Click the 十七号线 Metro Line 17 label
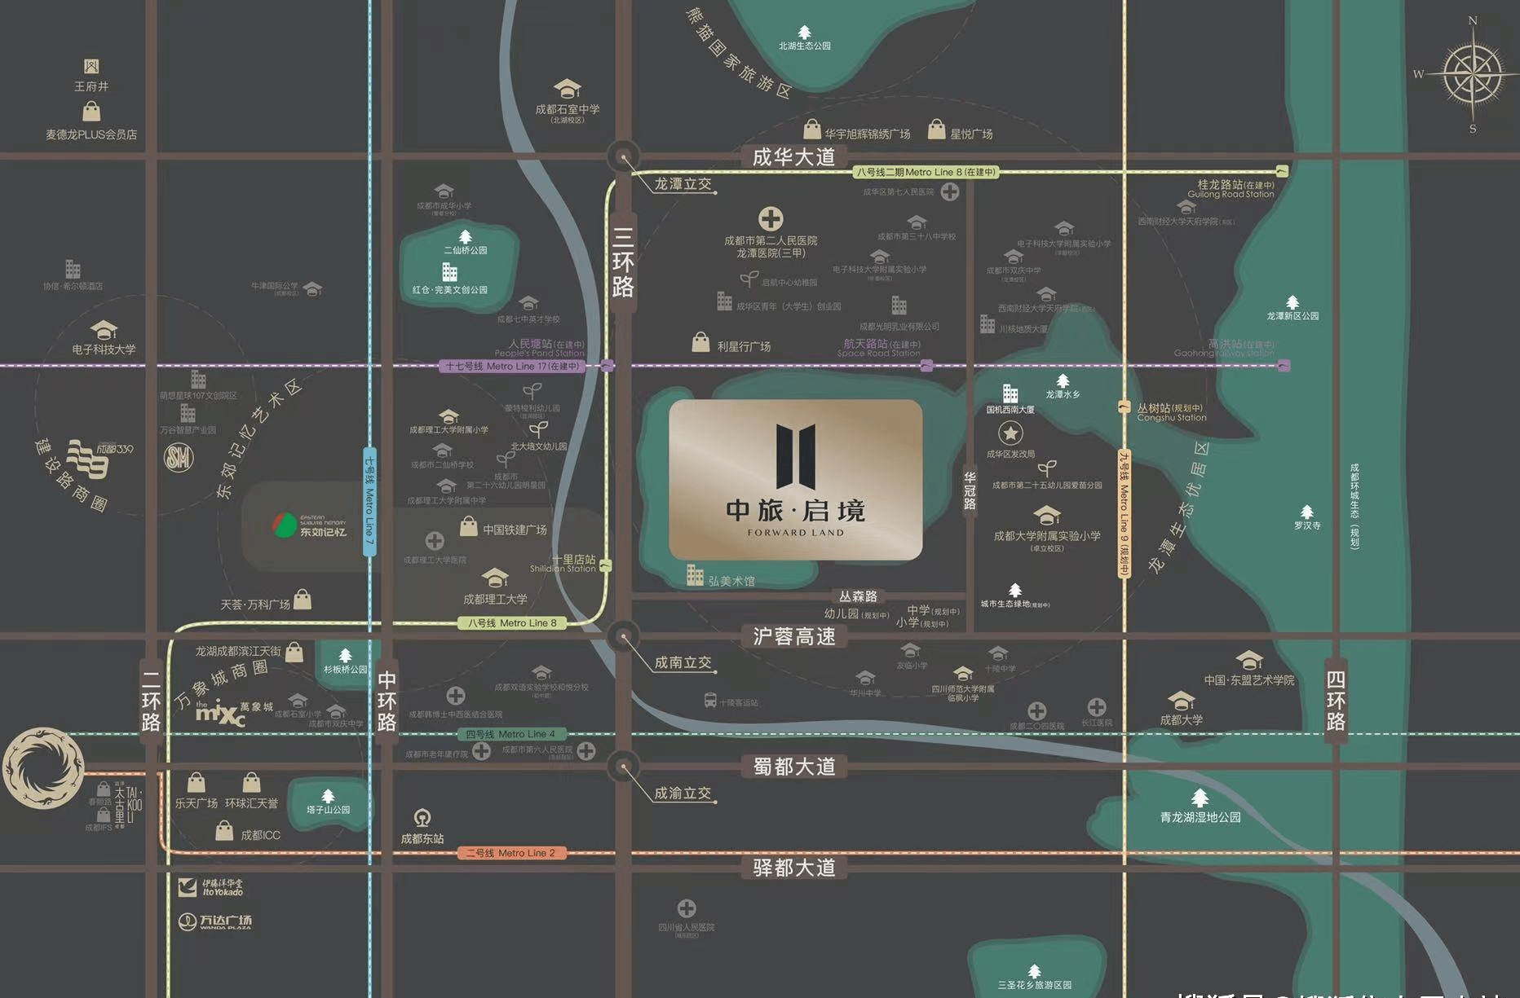This screenshot has height=998, width=1520. [512, 367]
